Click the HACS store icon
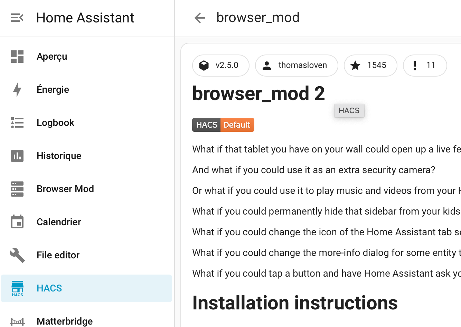Image resolution: width=461 pixels, height=327 pixels. tap(17, 288)
